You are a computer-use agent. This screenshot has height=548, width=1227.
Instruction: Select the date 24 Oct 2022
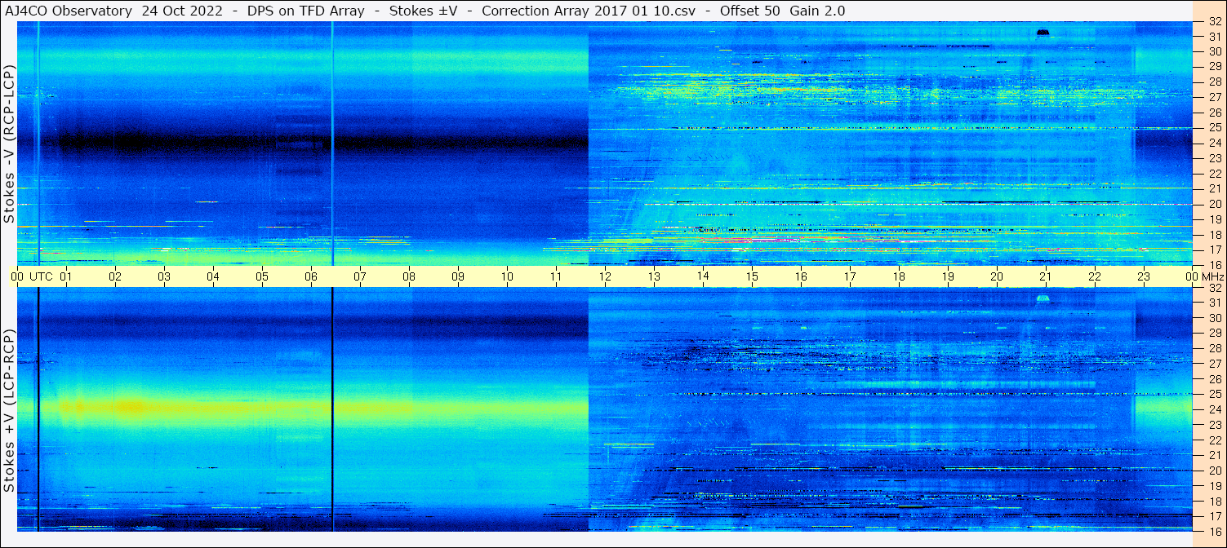[184, 11]
